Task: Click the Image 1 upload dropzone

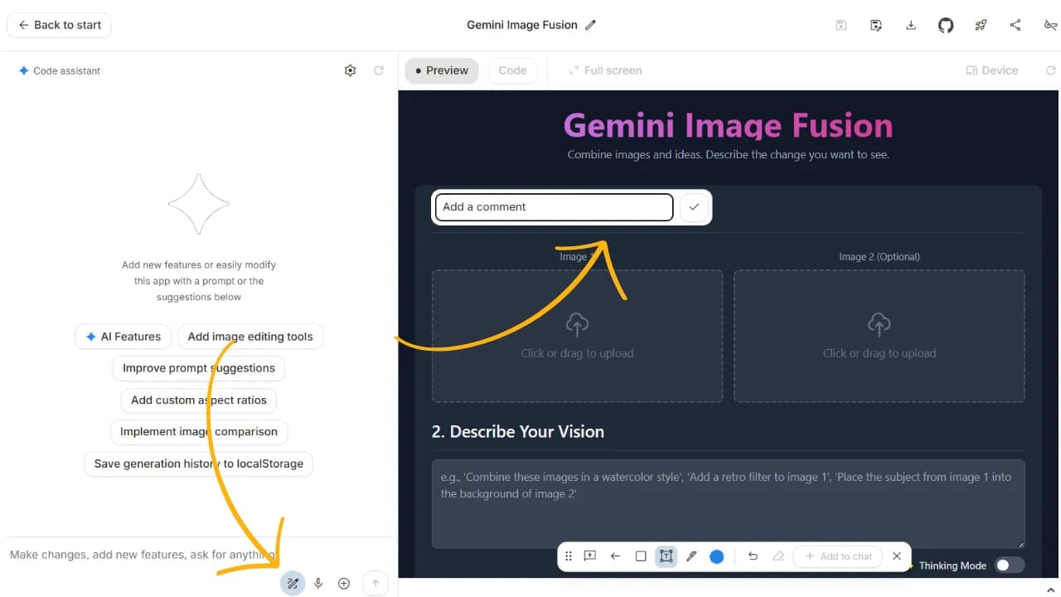Action: pyautogui.click(x=577, y=336)
